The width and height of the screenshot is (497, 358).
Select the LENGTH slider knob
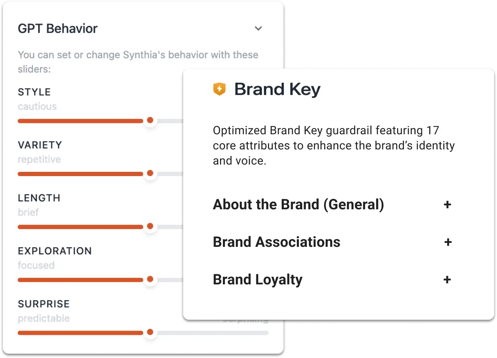tap(150, 226)
